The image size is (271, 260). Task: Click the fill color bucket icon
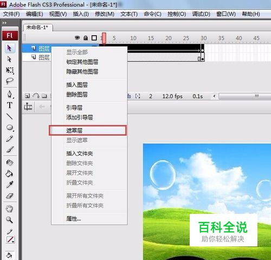click(x=9, y=255)
